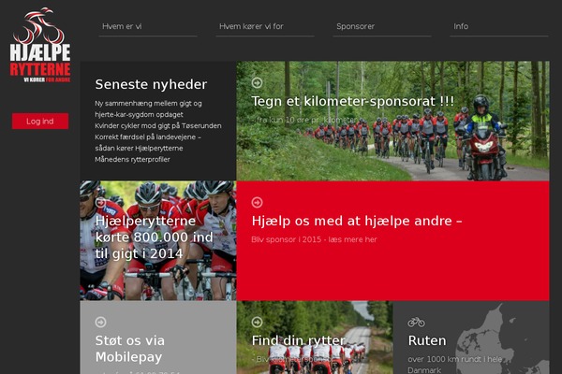Open news about gigt og hjerte-kar-sygdom
The width and height of the screenshot is (562, 374).
coord(148,108)
